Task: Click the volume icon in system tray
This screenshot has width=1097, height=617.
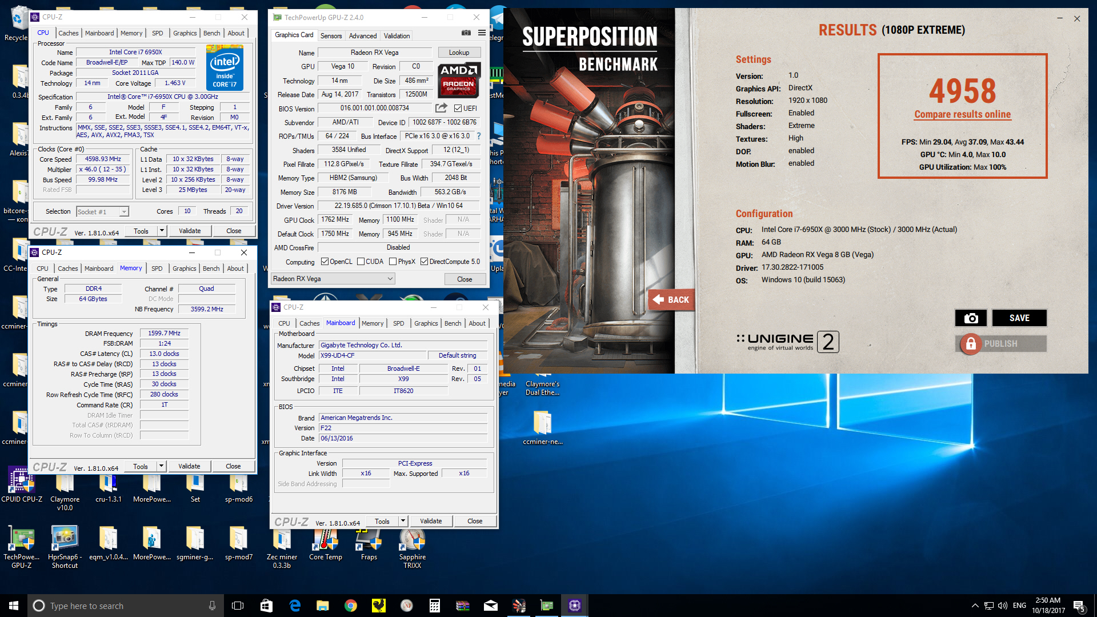Action: pyautogui.click(x=1002, y=606)
